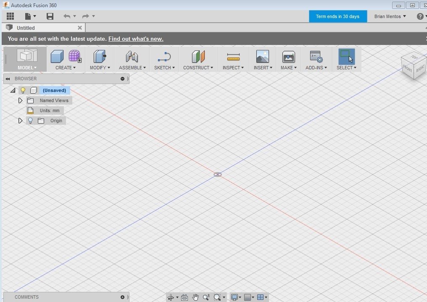Expand Comments panel with round plus button
The height and width of the screenshot is (302, 427).
coord(123,297)
